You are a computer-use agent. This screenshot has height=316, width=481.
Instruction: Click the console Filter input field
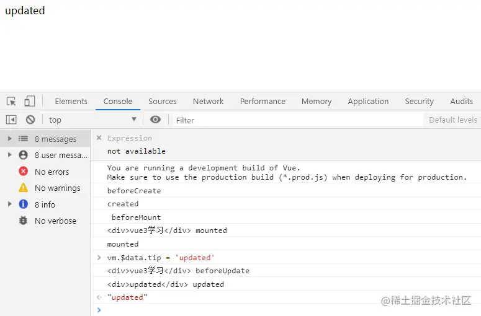(x=298, y=120)
